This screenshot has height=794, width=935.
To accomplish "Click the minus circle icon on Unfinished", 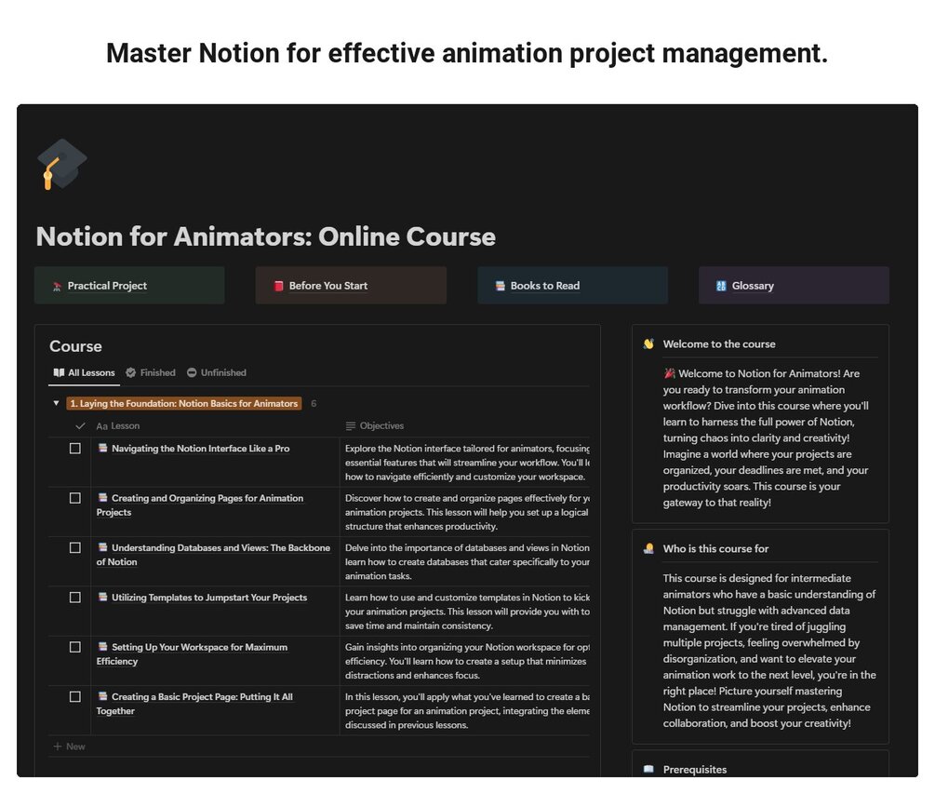I will point(192,373).
